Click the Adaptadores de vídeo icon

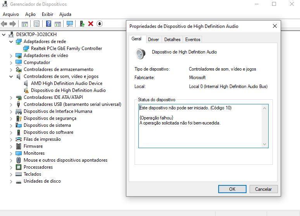(x=19, y=55)
